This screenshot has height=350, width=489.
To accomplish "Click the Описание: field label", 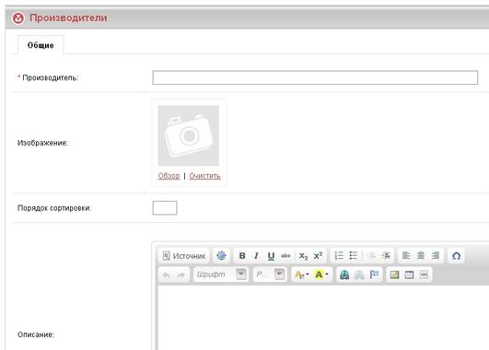I will pos(36,334).
